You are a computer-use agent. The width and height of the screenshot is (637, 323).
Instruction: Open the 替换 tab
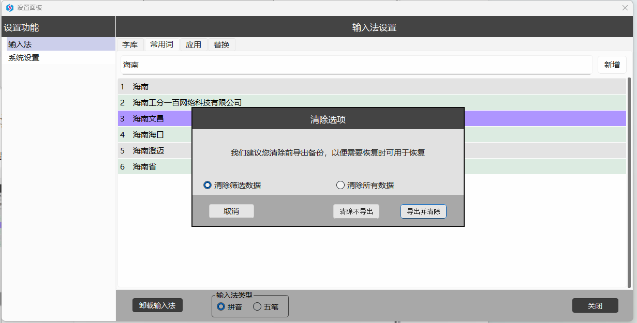point(221,45)
